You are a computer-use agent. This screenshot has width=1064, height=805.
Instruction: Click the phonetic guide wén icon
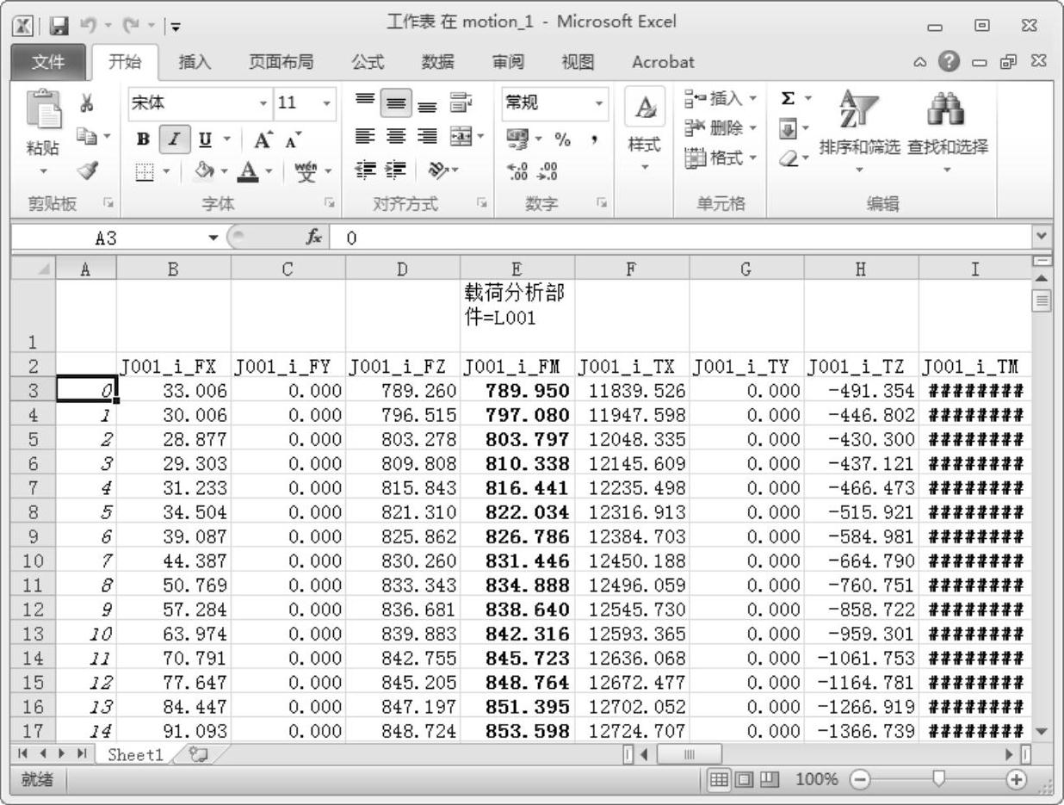point(306,171)
